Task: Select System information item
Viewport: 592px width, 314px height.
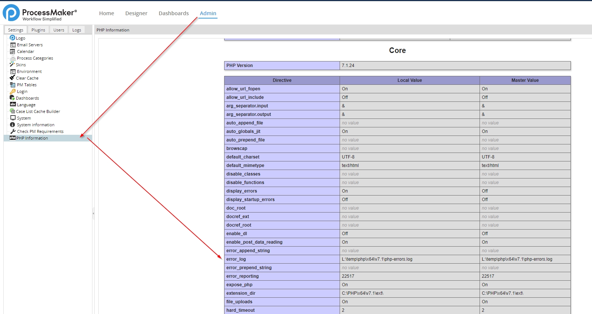Action: 36,125
